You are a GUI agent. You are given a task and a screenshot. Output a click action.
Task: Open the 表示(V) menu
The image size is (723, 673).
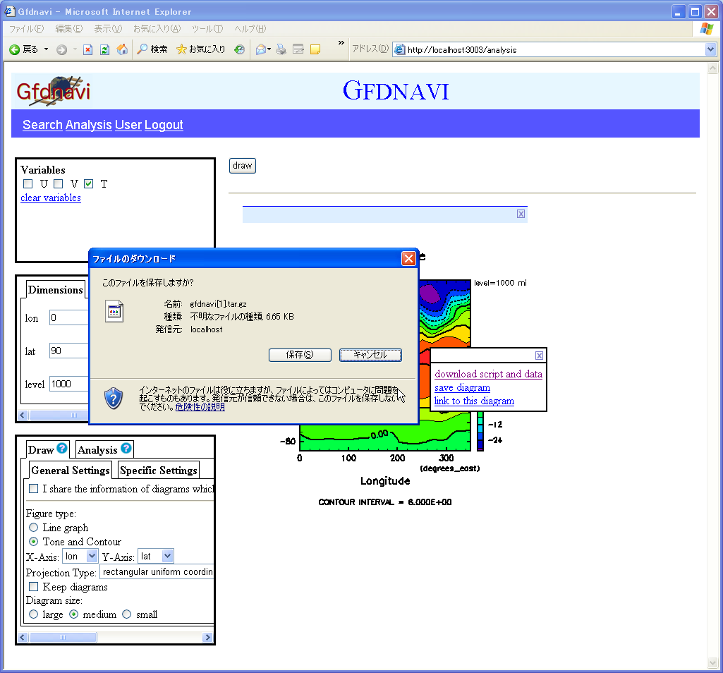coord(108,29)
